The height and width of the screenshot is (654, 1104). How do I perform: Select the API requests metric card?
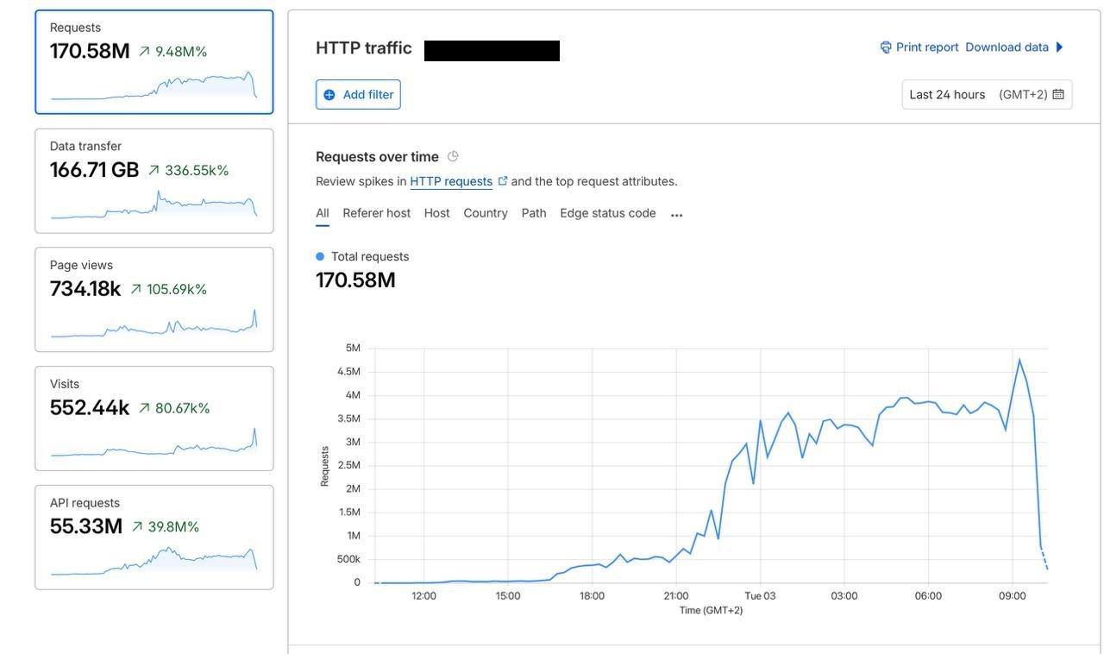pyautogui.click(x=154, y=538)
